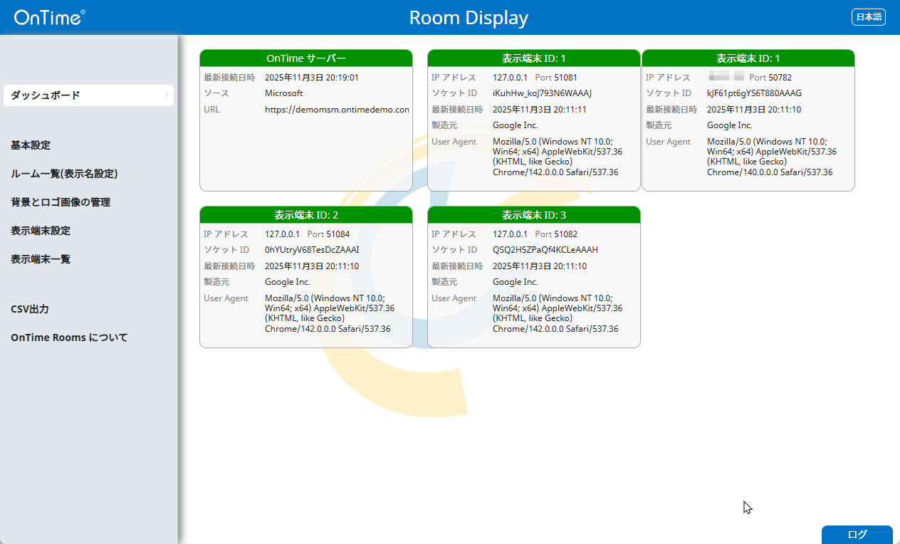Screen dimensions: 900x544
Task: Open CSV出力 in the sidebar
Action: 30,309
